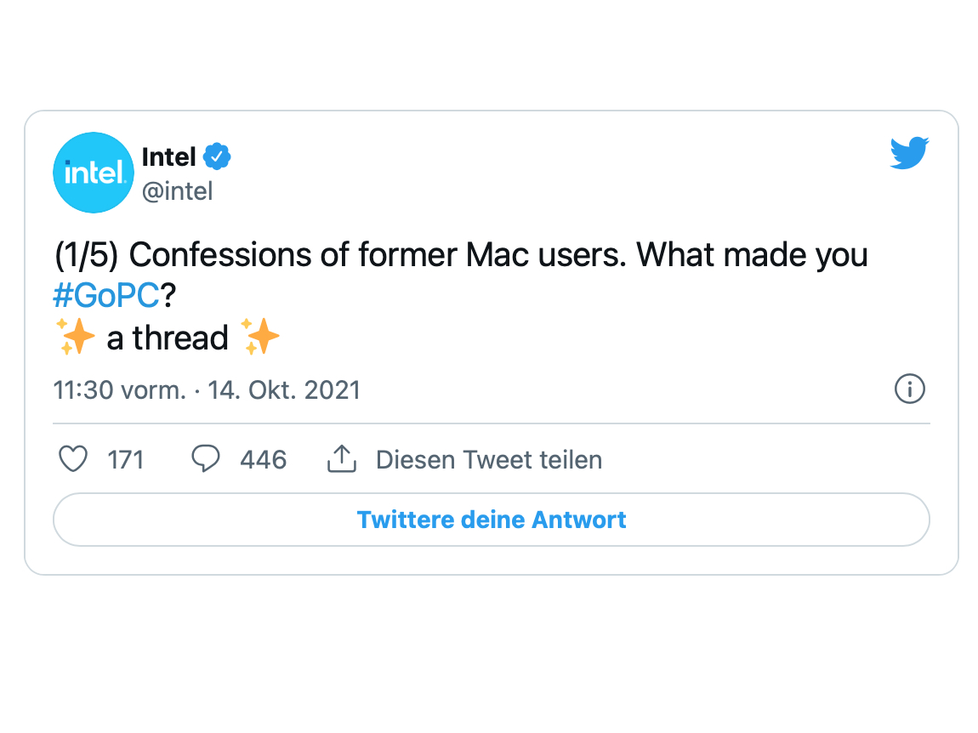978x733 pixels.
Task: Click the '11:30 vorm.' time text
Action: 119,390
